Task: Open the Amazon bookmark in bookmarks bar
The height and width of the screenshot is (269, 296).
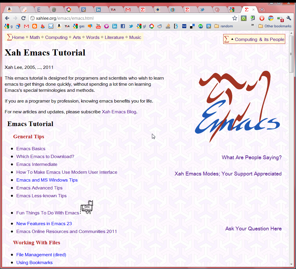Action: point(59,26)
